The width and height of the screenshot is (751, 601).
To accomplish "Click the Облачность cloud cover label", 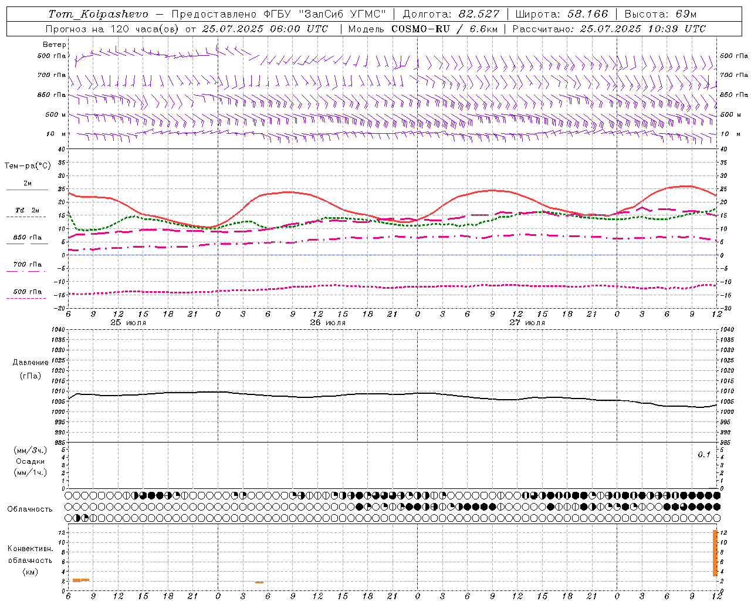I will [30, 509].
